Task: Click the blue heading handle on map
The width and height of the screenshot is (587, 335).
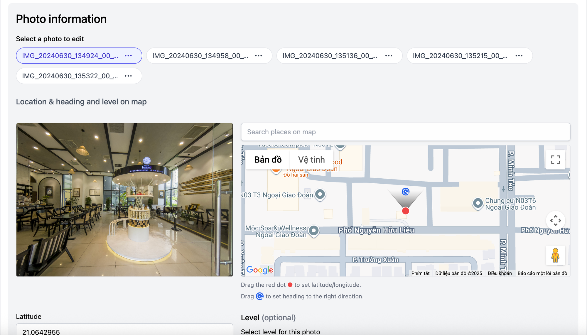Action: click(405, 192)
